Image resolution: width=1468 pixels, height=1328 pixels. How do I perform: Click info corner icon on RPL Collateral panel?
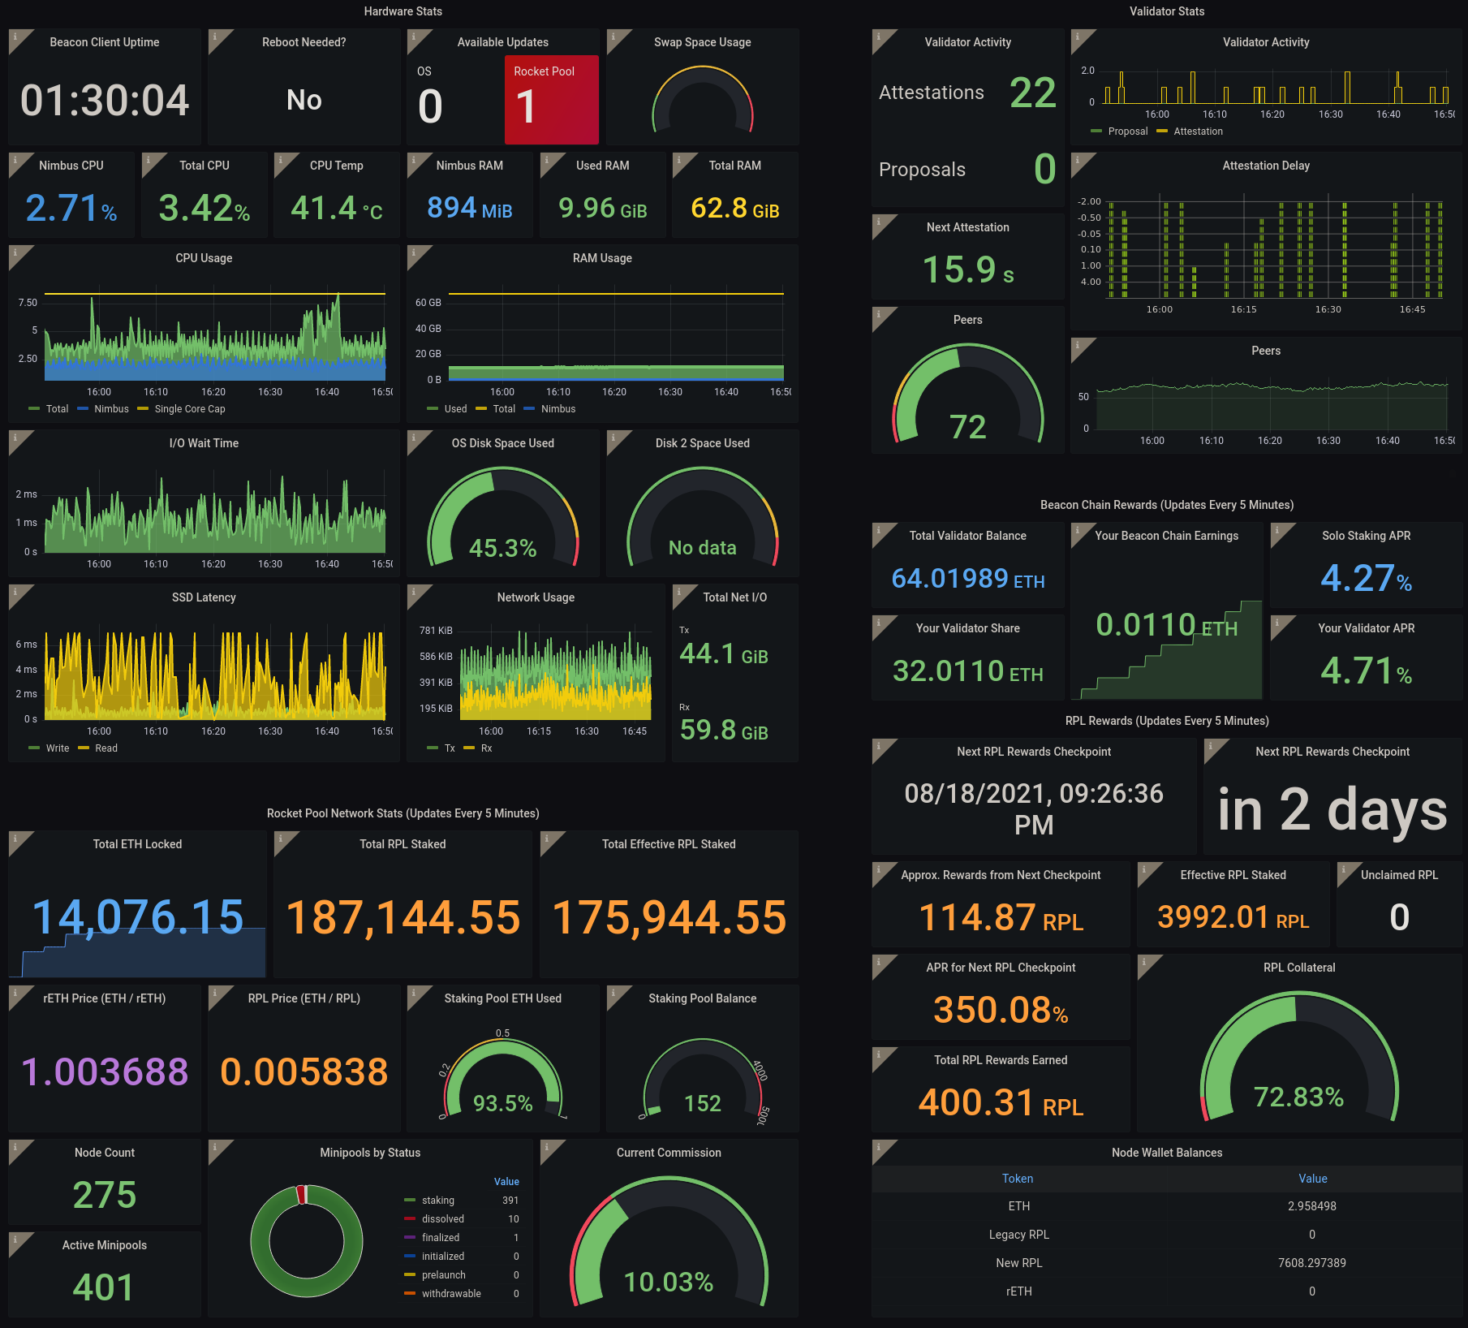pyautogui.click(x=1144, y=962)
